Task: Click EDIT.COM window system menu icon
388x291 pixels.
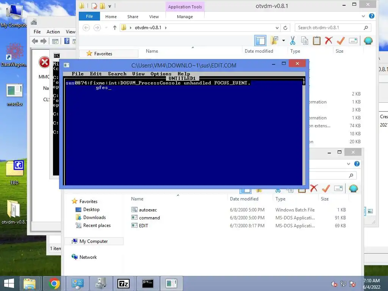Action: tap(66, 65)
